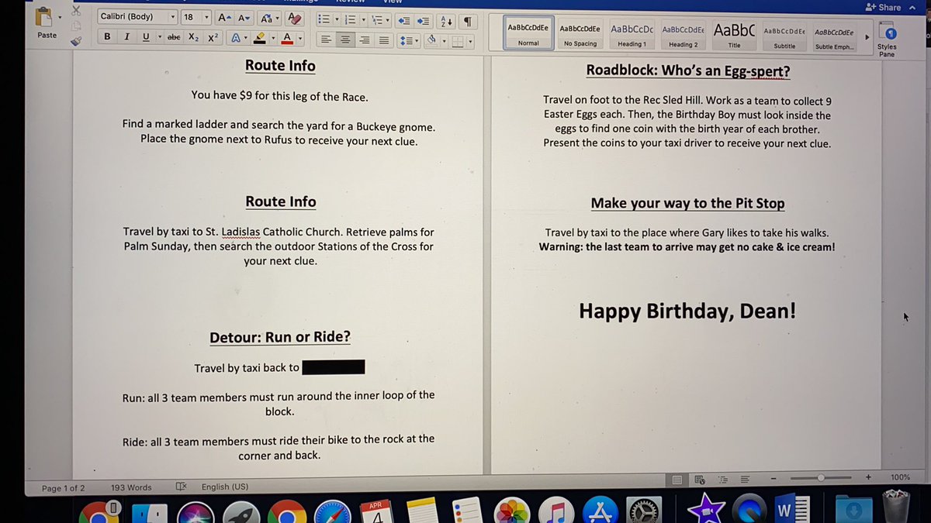The width and height of the screenshot is (931, 523).
Task: Align text right
Action: (365, 40)
